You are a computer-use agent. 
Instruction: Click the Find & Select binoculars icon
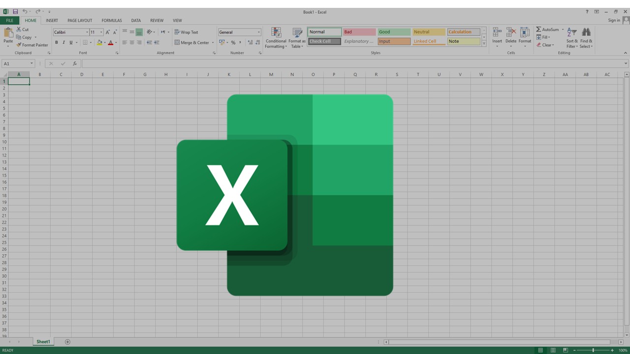pyautogui.click(x=586, y=31)
